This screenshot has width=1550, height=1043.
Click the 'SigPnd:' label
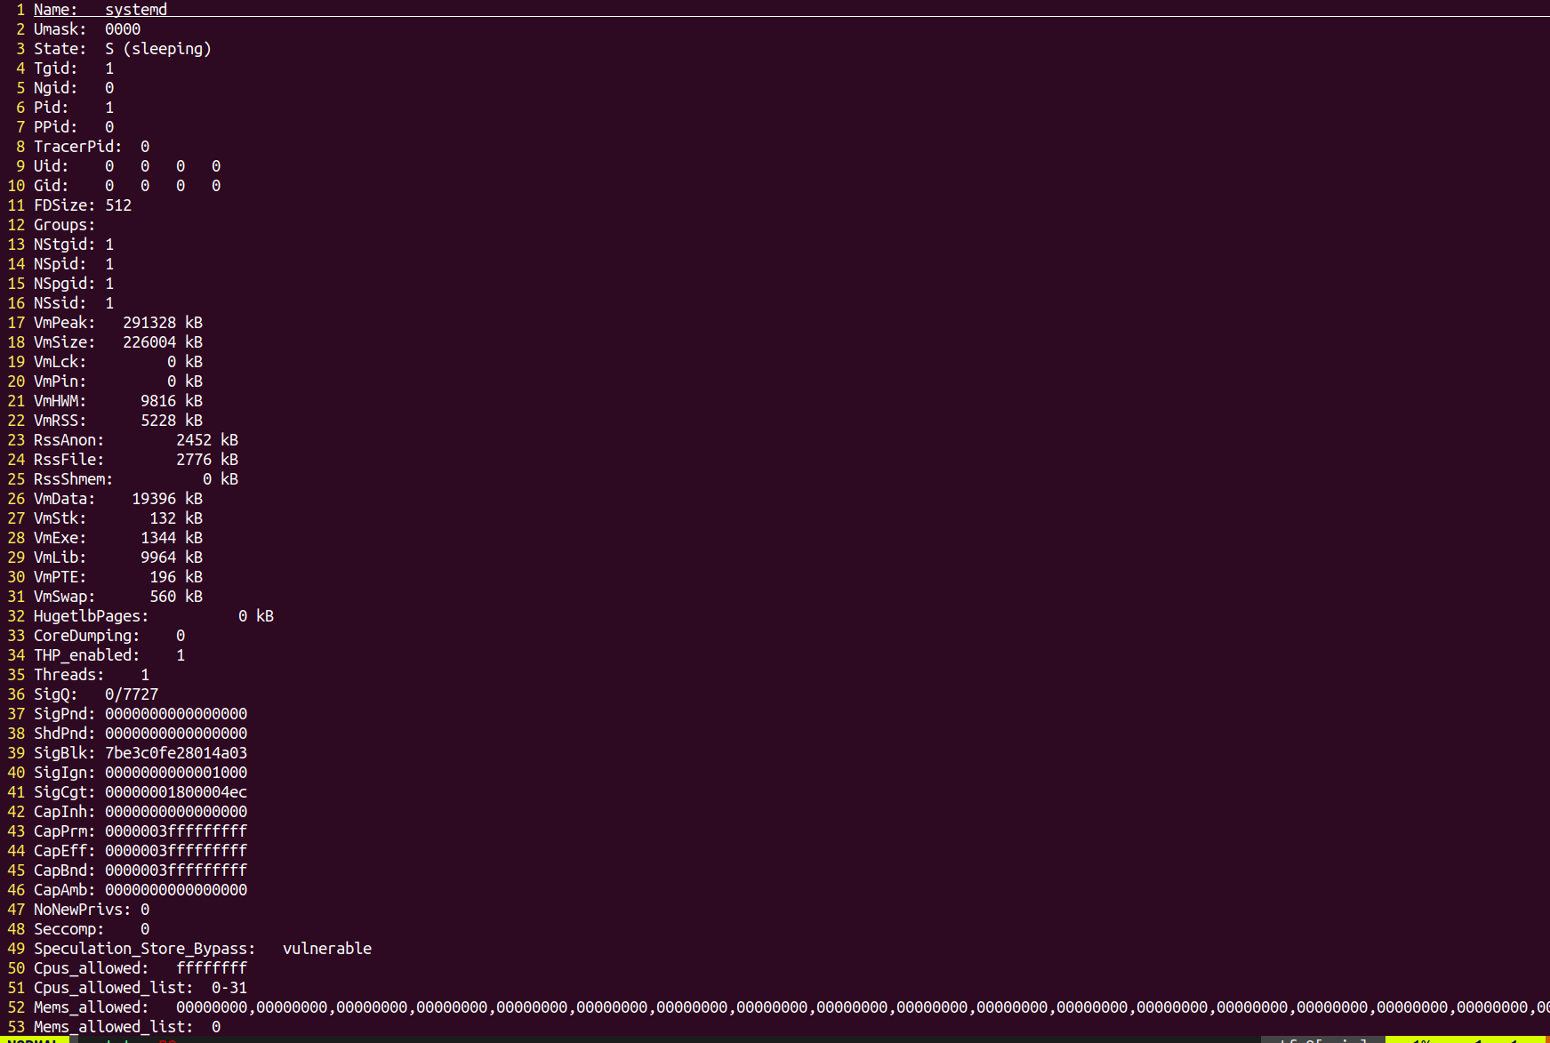[65, 714]
